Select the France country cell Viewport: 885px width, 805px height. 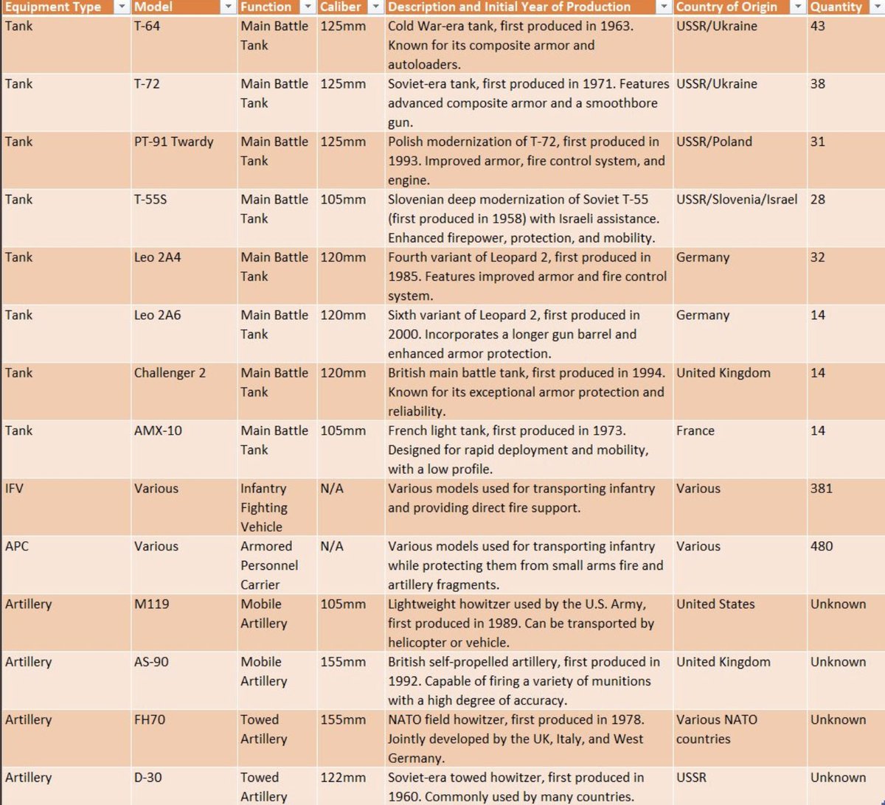coord(740,450)
